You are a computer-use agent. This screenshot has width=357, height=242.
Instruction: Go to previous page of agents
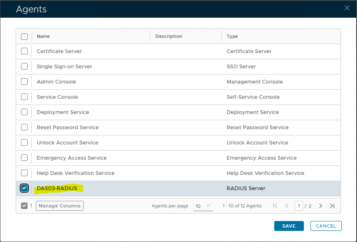[287, 206]
